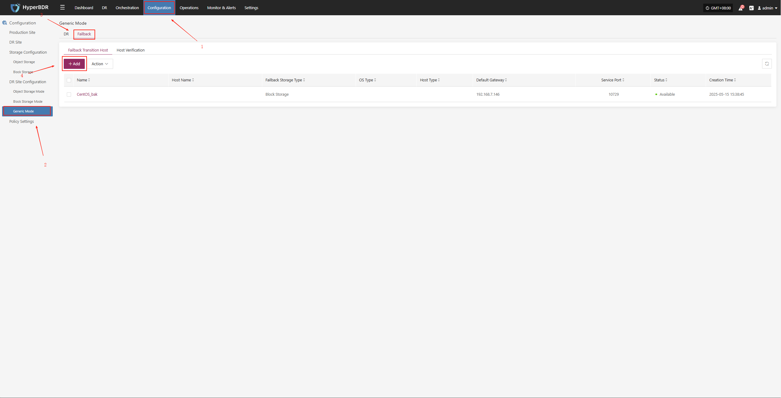781x398 pixels.
Task: Select Generic Mode in sidebar
Action: (27, 111)
